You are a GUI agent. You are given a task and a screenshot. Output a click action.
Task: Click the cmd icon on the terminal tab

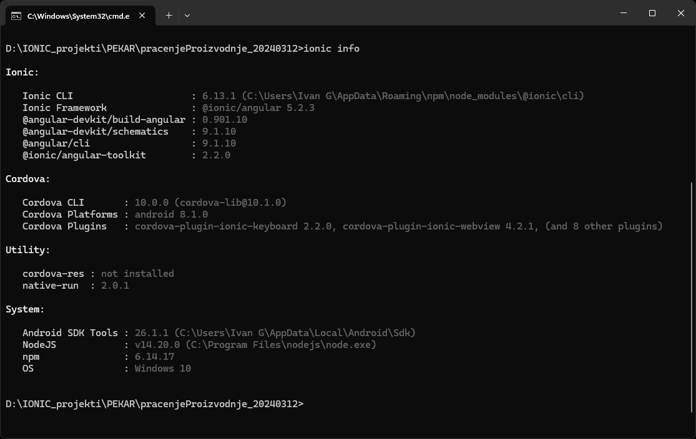[x=16, y=16]
